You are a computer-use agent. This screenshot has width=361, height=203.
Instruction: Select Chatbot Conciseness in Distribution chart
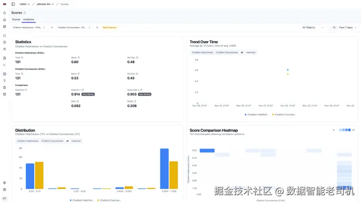(52, 141)
